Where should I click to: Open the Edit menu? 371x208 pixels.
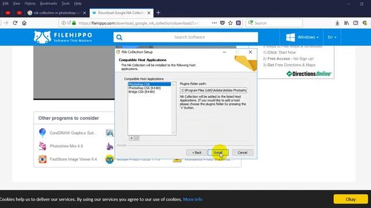tap(5, 3)
